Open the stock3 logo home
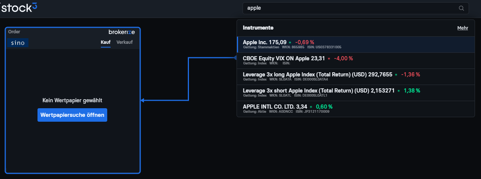 19,7
